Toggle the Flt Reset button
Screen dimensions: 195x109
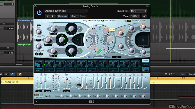138,21
